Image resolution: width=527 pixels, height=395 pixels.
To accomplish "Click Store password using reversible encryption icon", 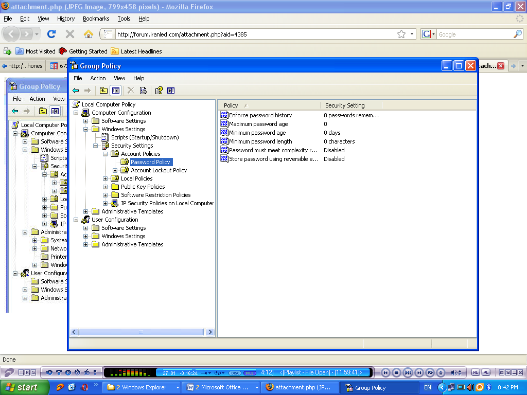I will point(224,159).
